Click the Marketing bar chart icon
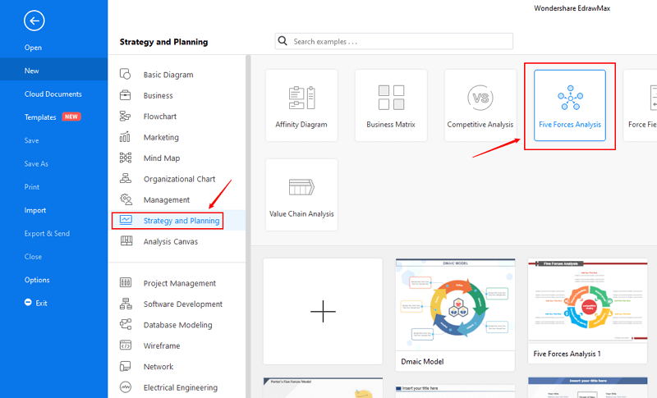The height and width of the screenshot is (398, 657). pyautogui.click(x=126, y=137)
